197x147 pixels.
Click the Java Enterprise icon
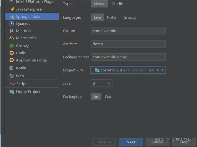(x=12, y=9)
